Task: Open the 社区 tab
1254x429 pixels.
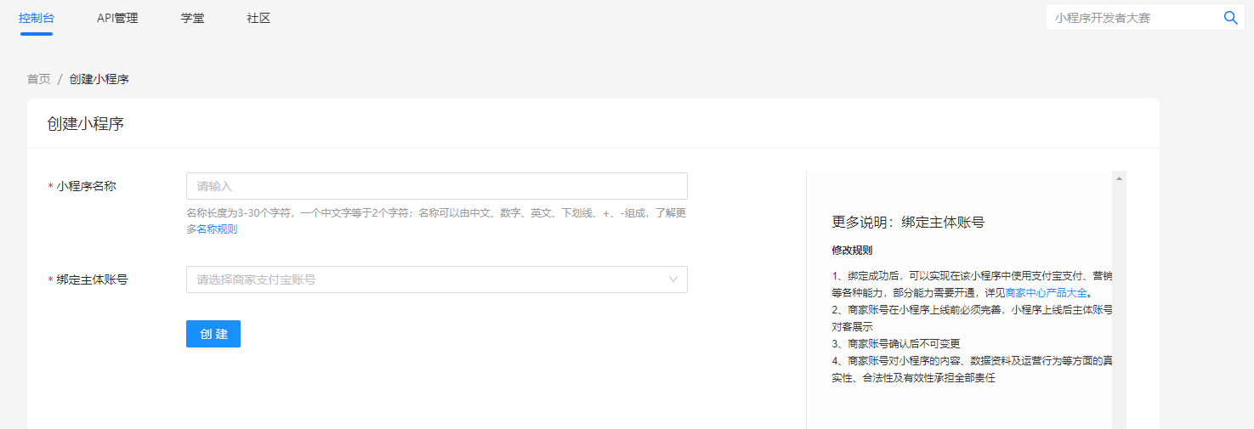Action: (x=258, y=18)
